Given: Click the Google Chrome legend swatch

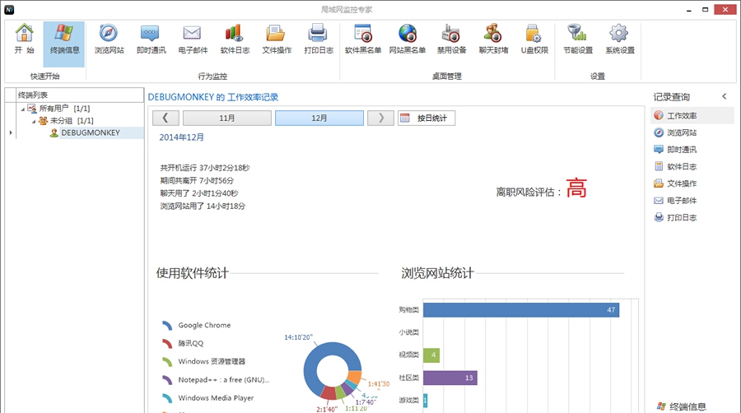Looking at the screenshot, I should point(167,325).
